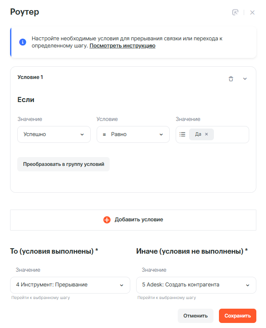
Task: Click the equals sign icon
Action: coord(104,134)
